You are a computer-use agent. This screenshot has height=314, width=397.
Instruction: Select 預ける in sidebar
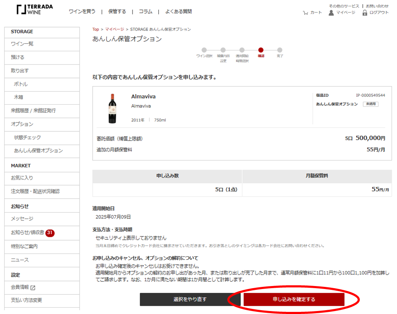click(42, 57)
